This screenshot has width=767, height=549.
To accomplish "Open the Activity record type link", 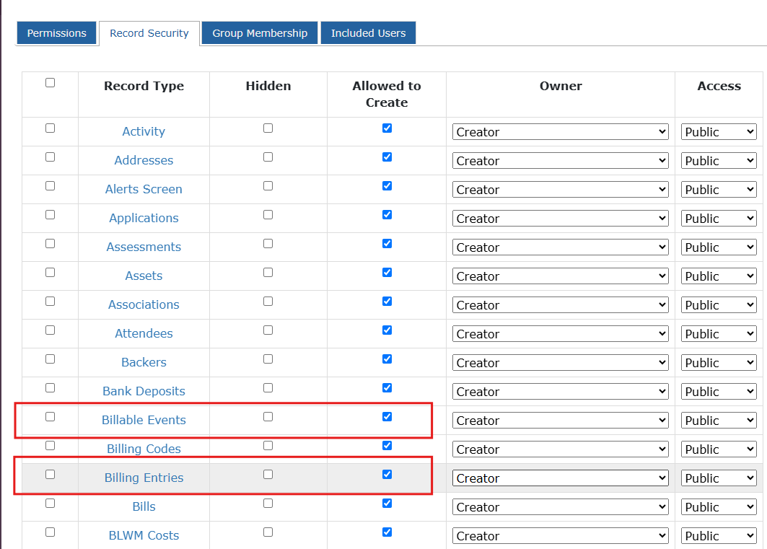I will click(x=144, y=131).
